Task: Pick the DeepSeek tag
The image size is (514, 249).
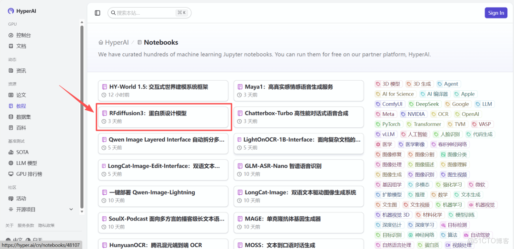Action: [425, 104]
